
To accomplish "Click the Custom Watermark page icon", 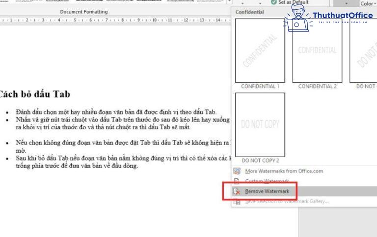I will (238, 181).
